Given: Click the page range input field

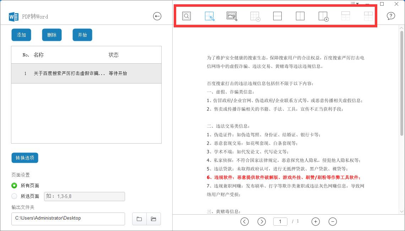Looking at the screenshot, I should (x=84, y=196).
